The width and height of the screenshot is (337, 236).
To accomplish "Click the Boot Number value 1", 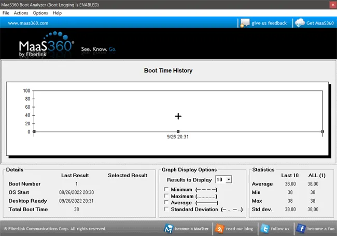I will (x=77, y=184).
